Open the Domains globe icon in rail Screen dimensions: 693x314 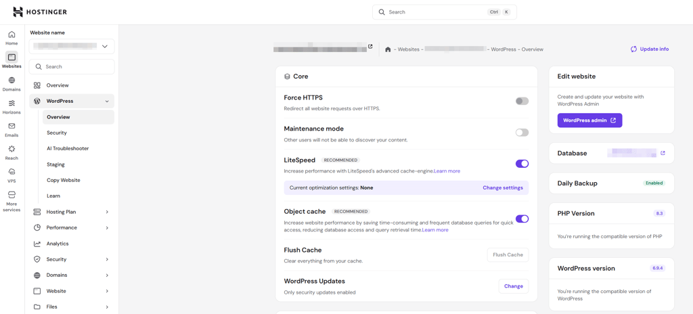pos(12,81)
